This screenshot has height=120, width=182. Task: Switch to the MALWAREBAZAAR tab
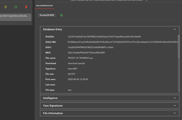point(44,6)
